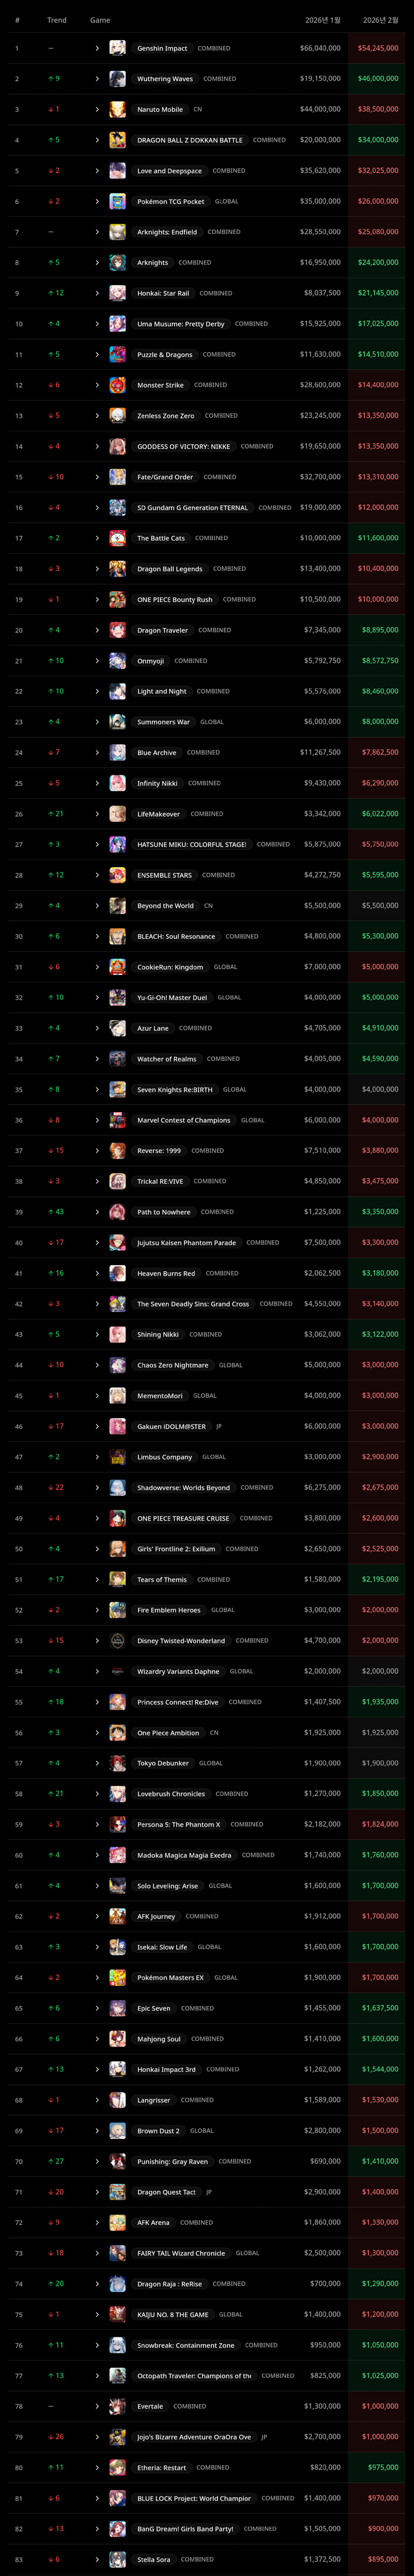Open the Umamusume COMBINED region tag

click(x=251, y=324)
